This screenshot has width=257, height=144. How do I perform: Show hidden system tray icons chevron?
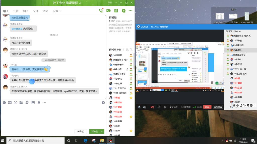(x=222, y=140)
